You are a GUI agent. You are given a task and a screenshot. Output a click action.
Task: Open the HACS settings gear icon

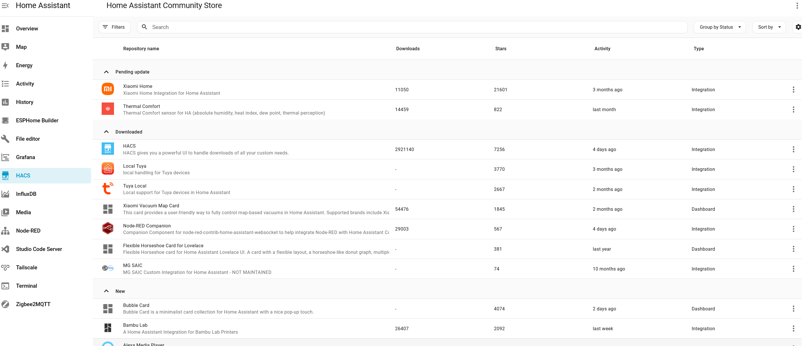798,27
